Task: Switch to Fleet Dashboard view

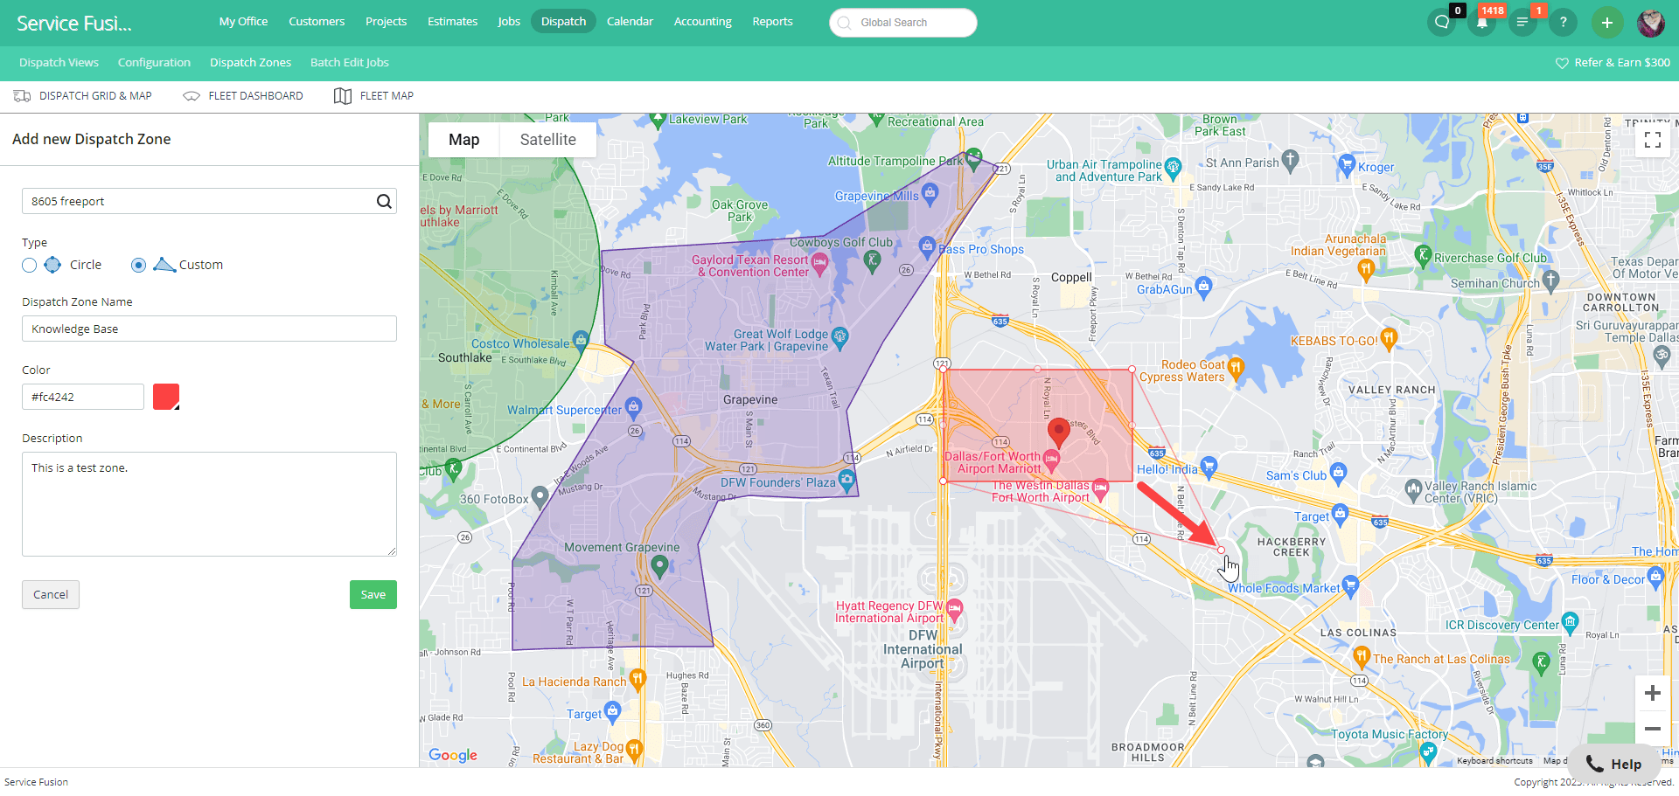Action: [243, 96]
